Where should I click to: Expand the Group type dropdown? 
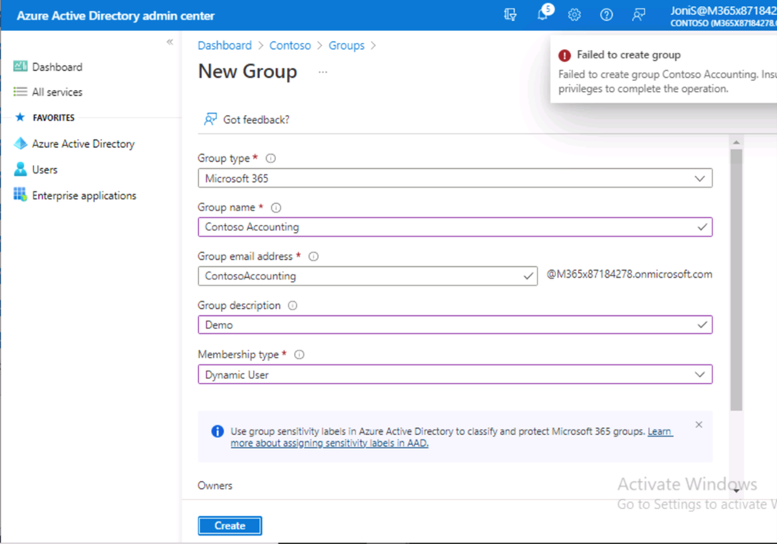(455, 178)
